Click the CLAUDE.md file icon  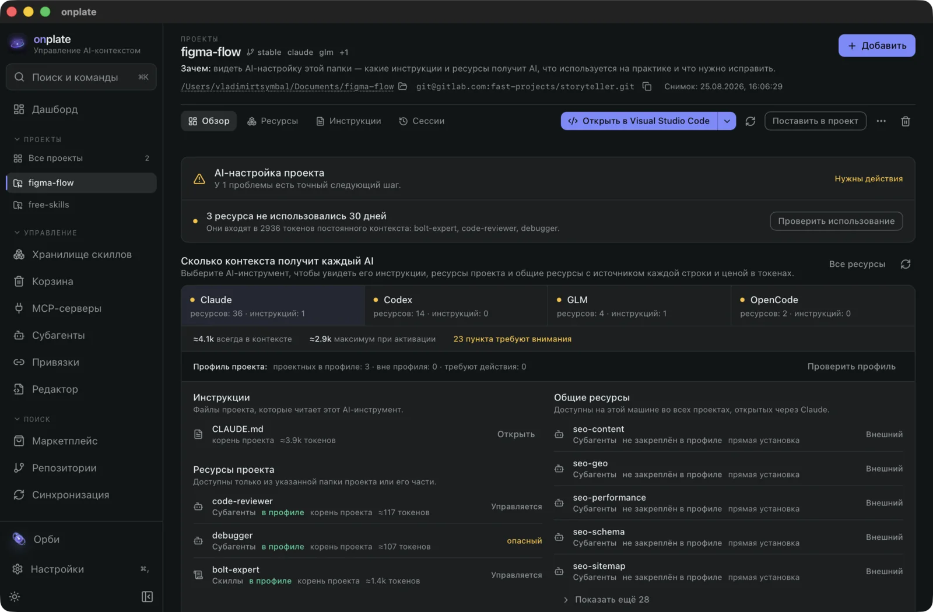(198, 434)
